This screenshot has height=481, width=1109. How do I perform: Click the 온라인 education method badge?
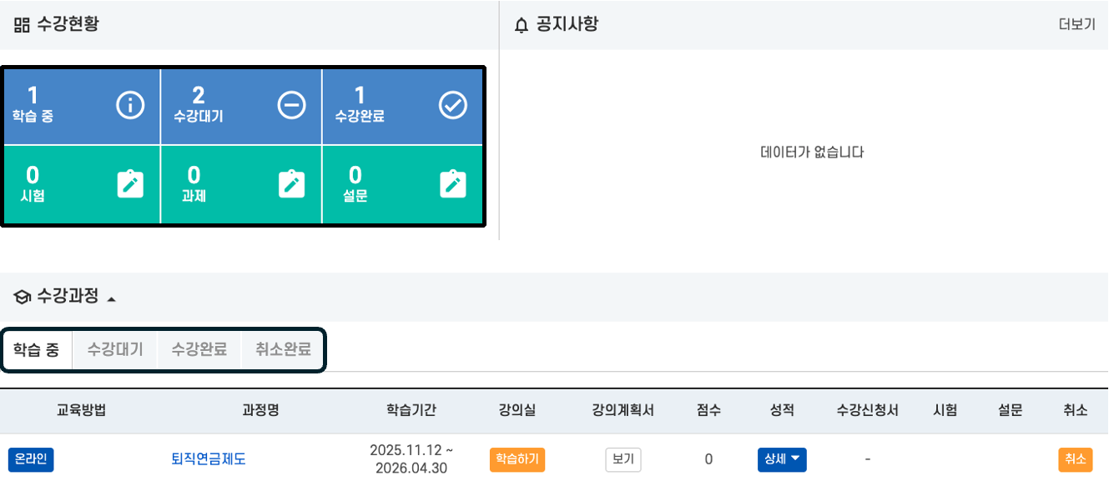31,459
